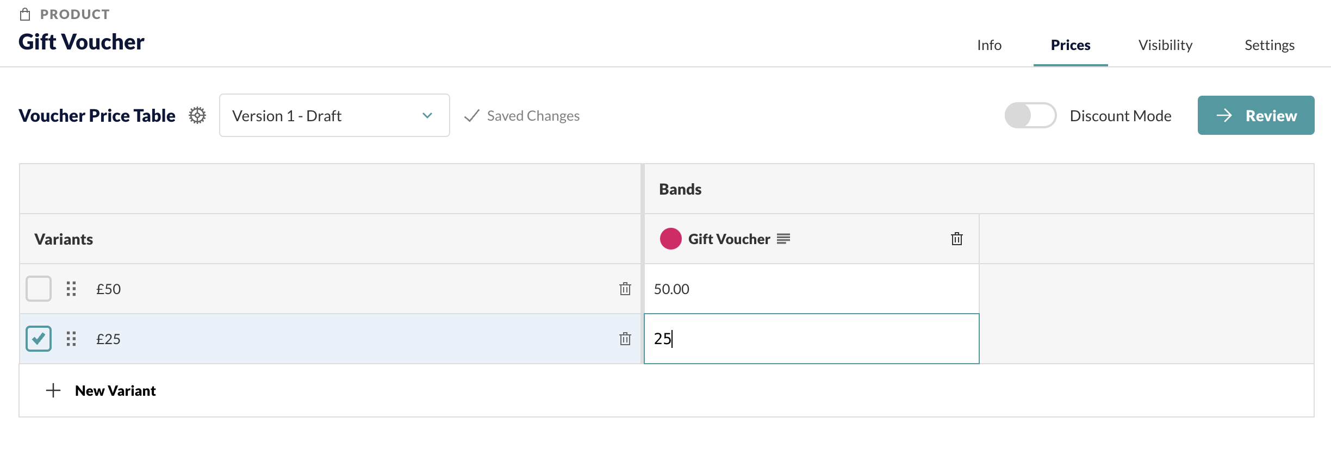Enable the Discount Mode toggle

pos(1030,115)
